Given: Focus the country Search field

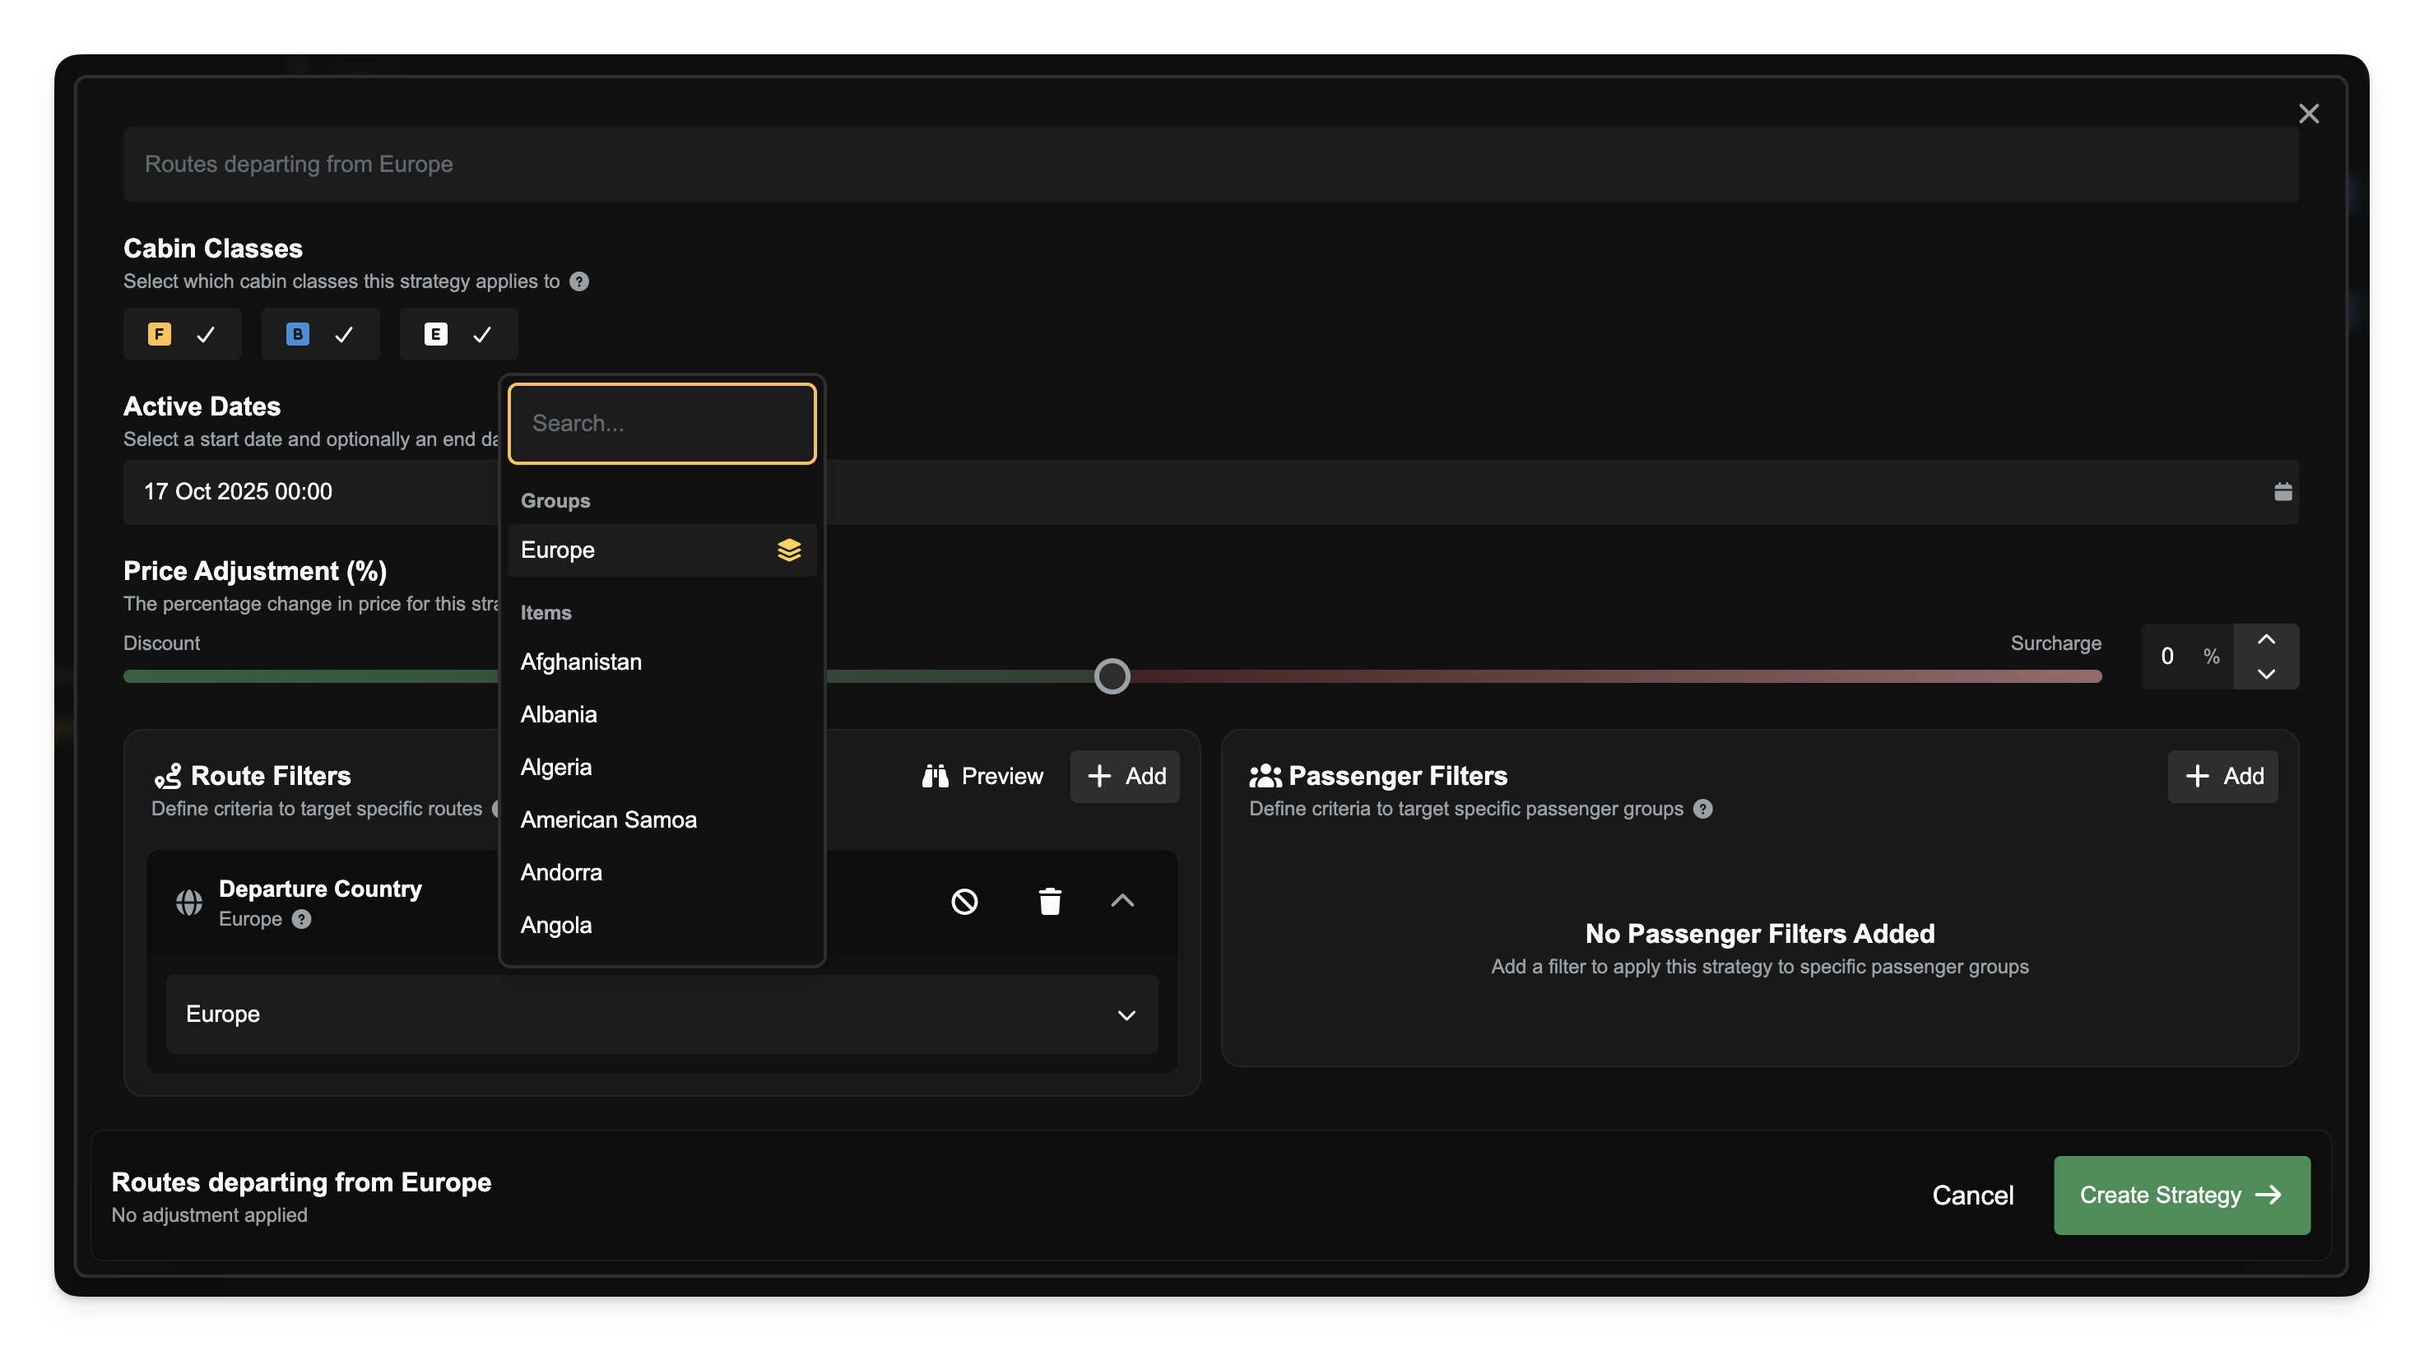Looking at the screenshot, I should [661, 424].
